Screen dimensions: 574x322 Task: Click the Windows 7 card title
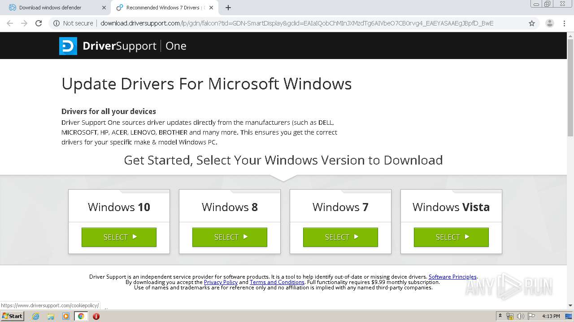click(340, 207)
